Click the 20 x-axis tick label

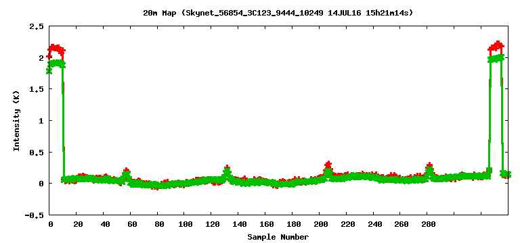click(x=78, y=224)
